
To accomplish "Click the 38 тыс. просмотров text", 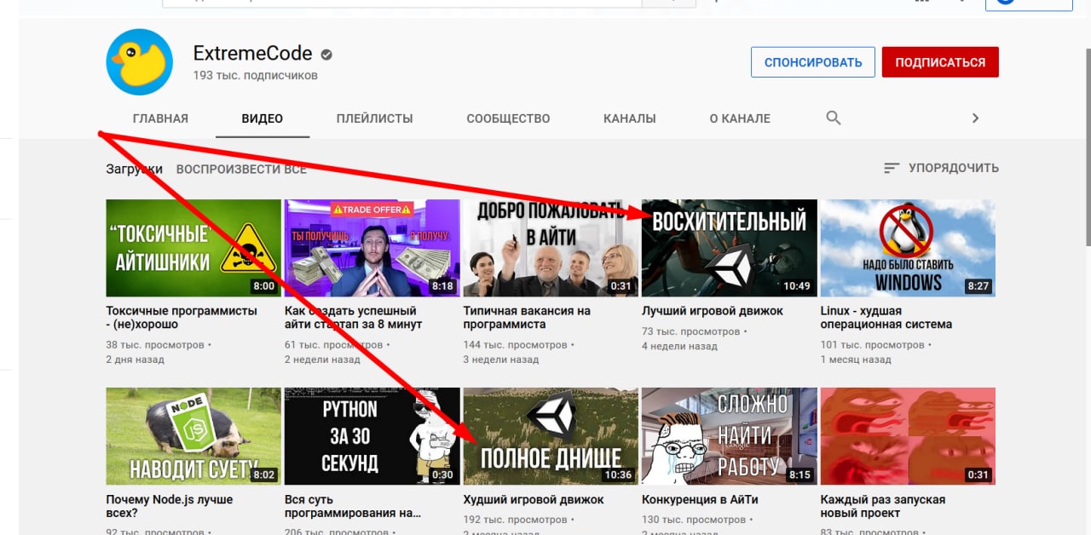I will point(155,345).
